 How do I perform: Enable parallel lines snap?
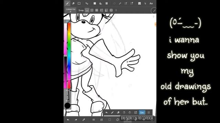pyautogui.click(x=92, y=10)
